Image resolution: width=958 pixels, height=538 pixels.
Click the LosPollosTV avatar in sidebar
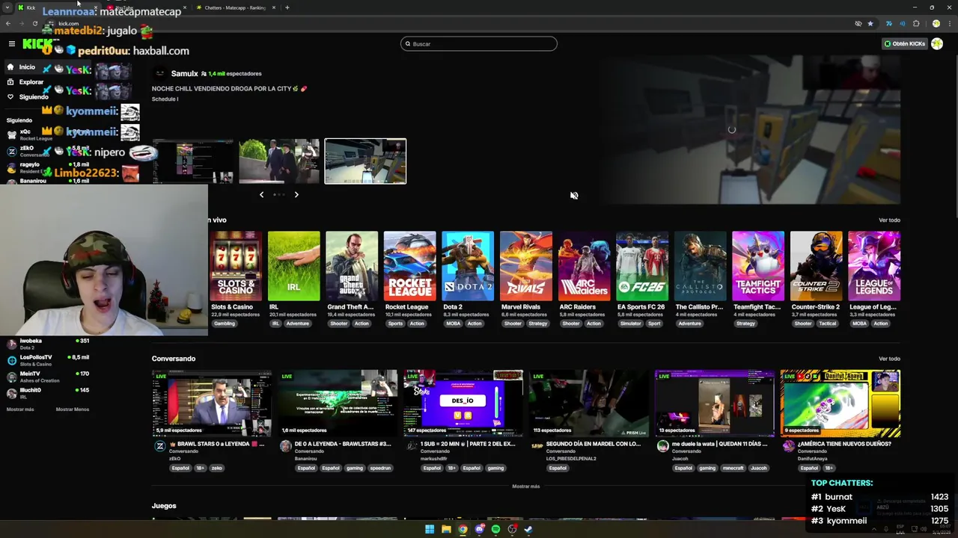coord(11,360)
